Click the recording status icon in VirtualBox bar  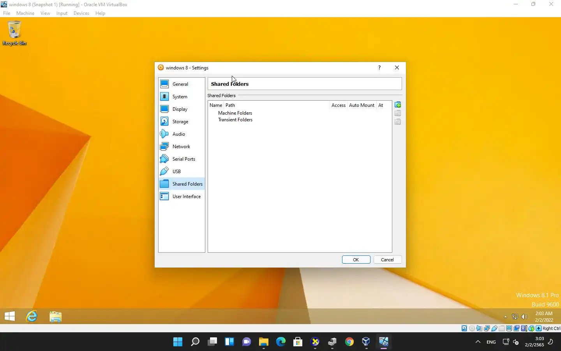[517, 328]
